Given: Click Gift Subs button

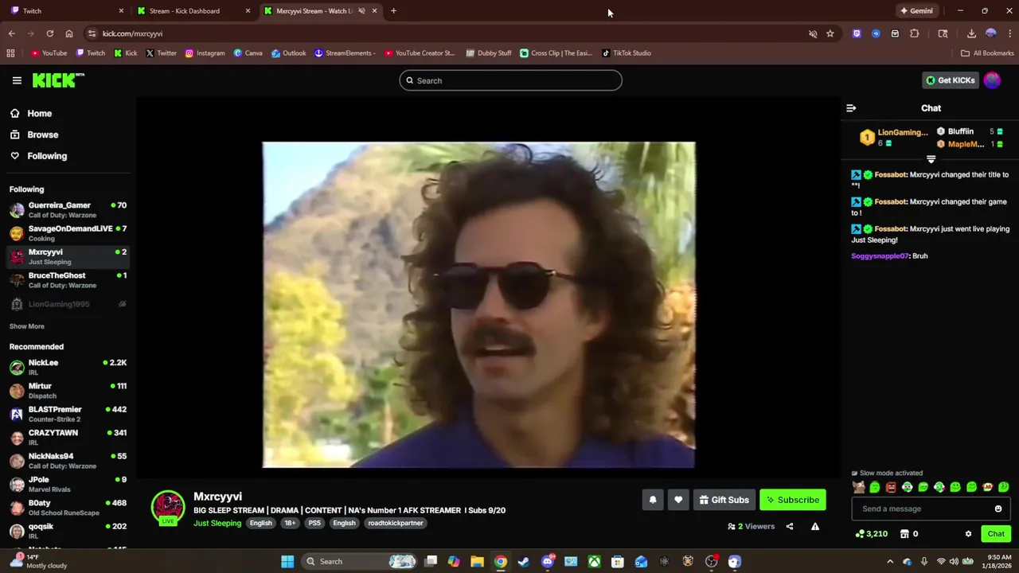Looking at the screenshot, I should [724, 500].
